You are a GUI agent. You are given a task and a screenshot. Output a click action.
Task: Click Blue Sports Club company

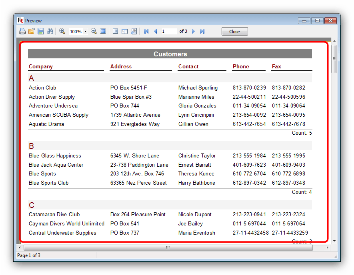click(48, 183)
